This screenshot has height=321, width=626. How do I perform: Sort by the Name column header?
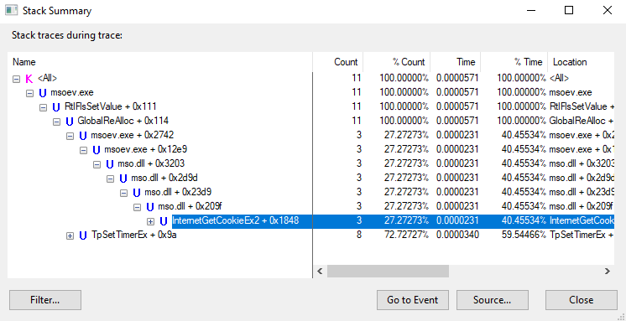pyautogui.click(x=159, y=62)
